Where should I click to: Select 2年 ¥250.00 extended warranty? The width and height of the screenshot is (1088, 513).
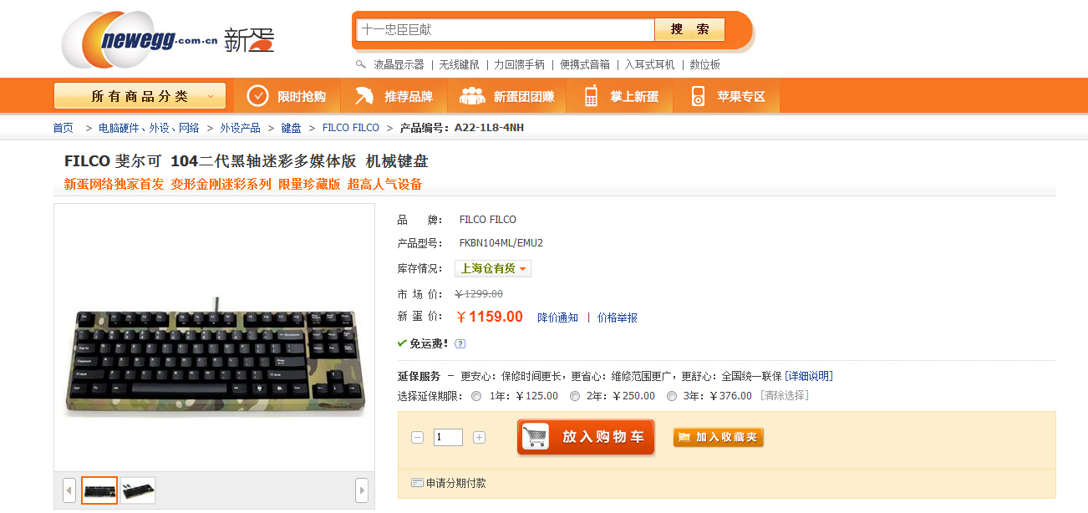pyautogui.click(x=575, y=396)
